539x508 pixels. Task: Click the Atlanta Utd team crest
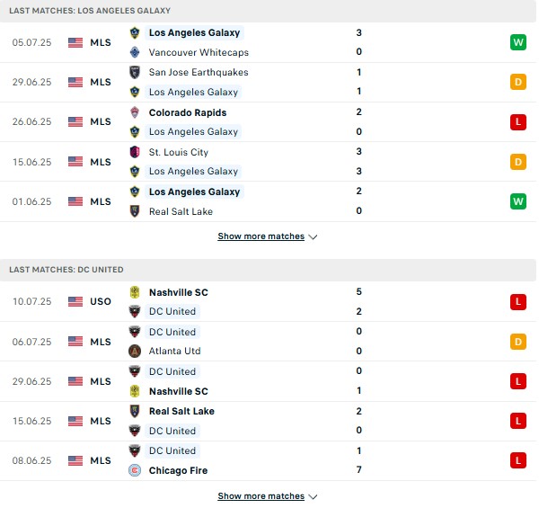tap(135, 352)
